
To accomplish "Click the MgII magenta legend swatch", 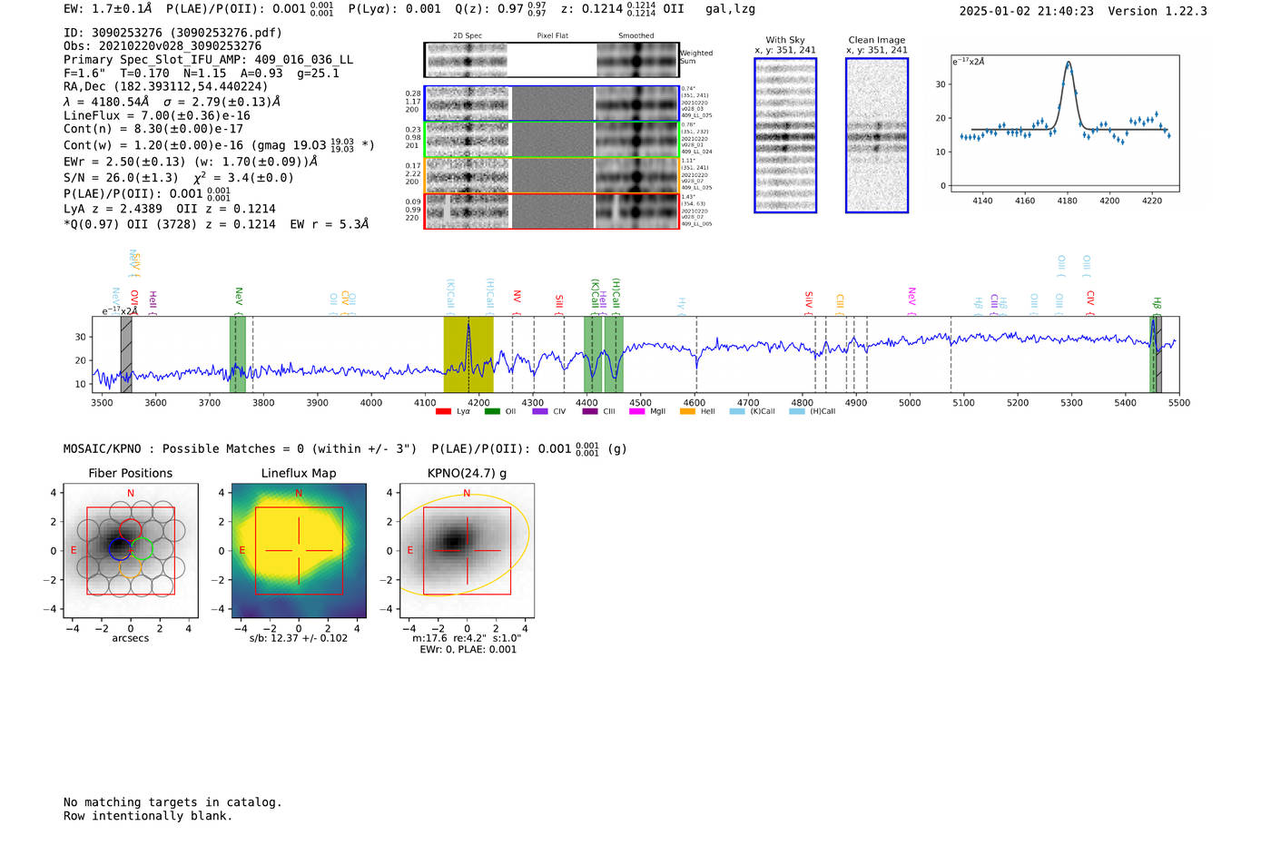I will point(635,411).
